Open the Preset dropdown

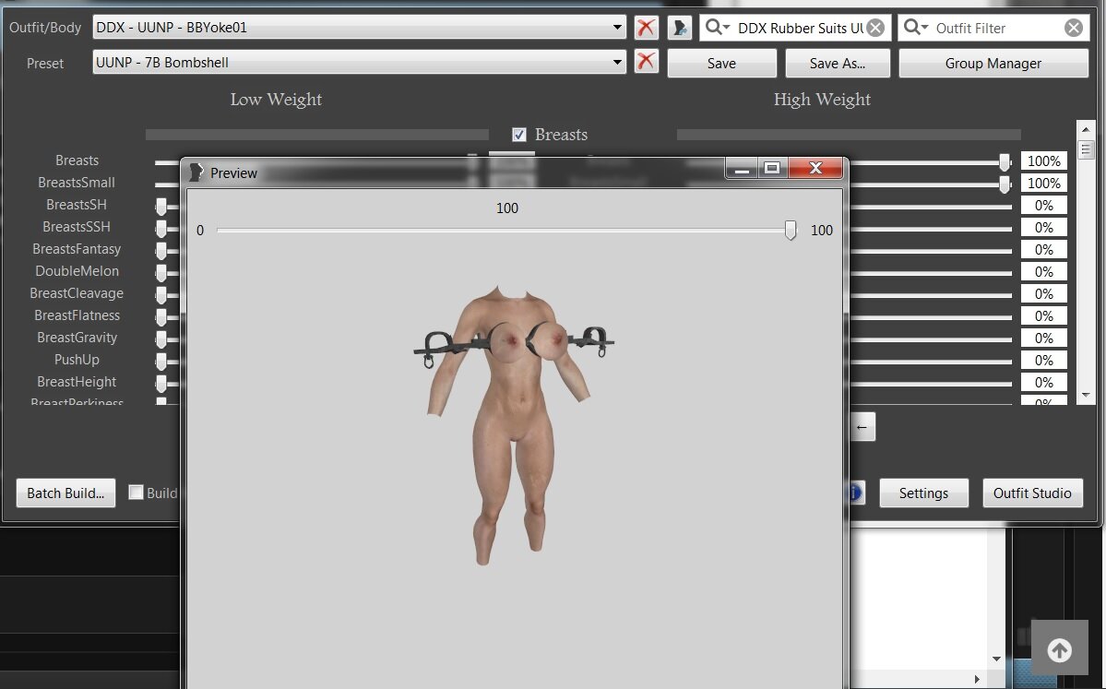(359, 62)
